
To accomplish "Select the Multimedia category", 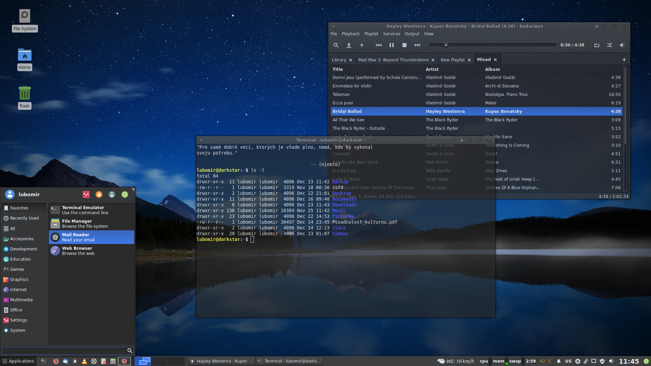I will [x=24, y=300].
